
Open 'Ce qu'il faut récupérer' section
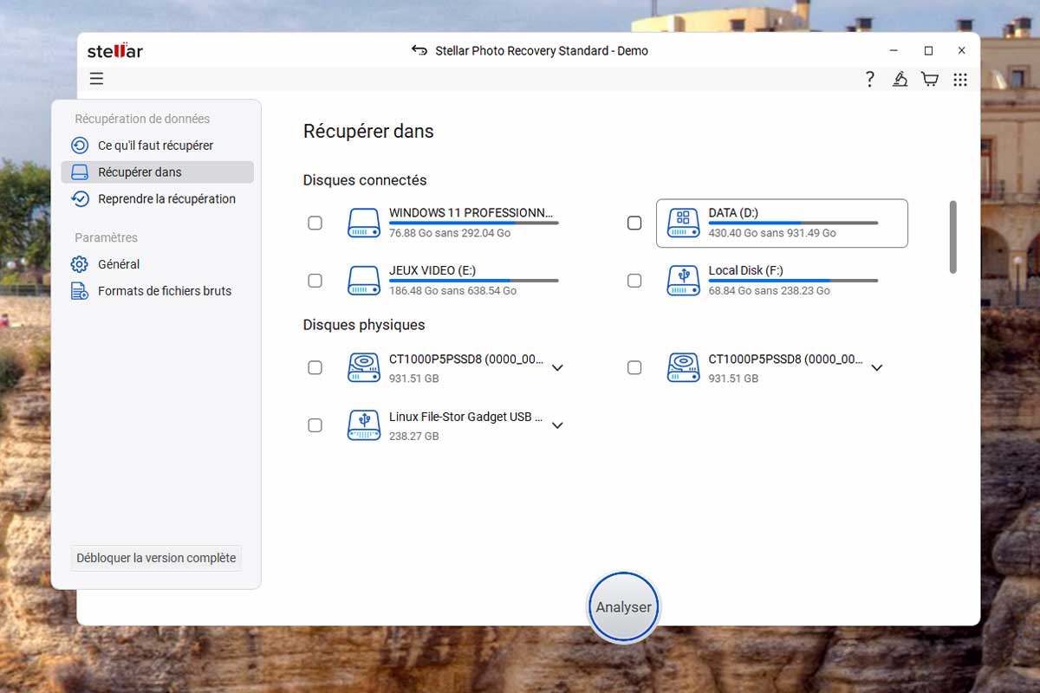coord(155,146)
